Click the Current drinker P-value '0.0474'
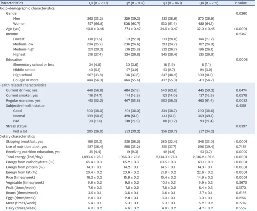This screenshot has width=257, height=211. (x=241, y=90)
